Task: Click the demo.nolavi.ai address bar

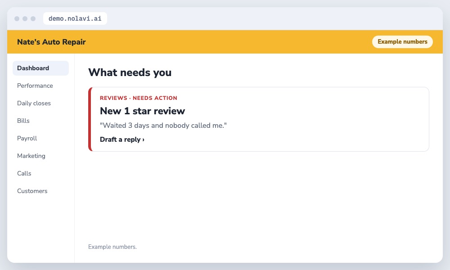Action: (x=75, y=18)
